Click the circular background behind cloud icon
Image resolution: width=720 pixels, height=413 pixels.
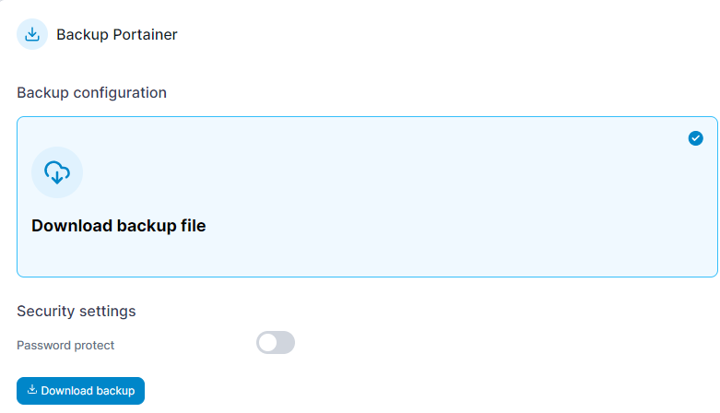click(57, 172)
